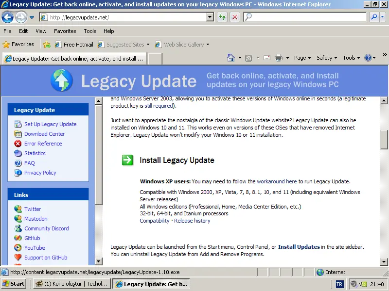Click the search box field
This screenshot has width=389, height=291.
tap(305, 17)
